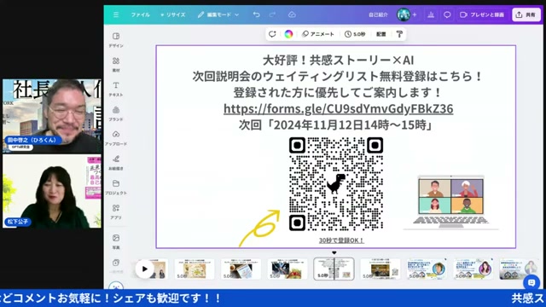Viewport: 546px width, 307px height.
Task: Click the 配置 position button
Action: (x=381, y=34)
